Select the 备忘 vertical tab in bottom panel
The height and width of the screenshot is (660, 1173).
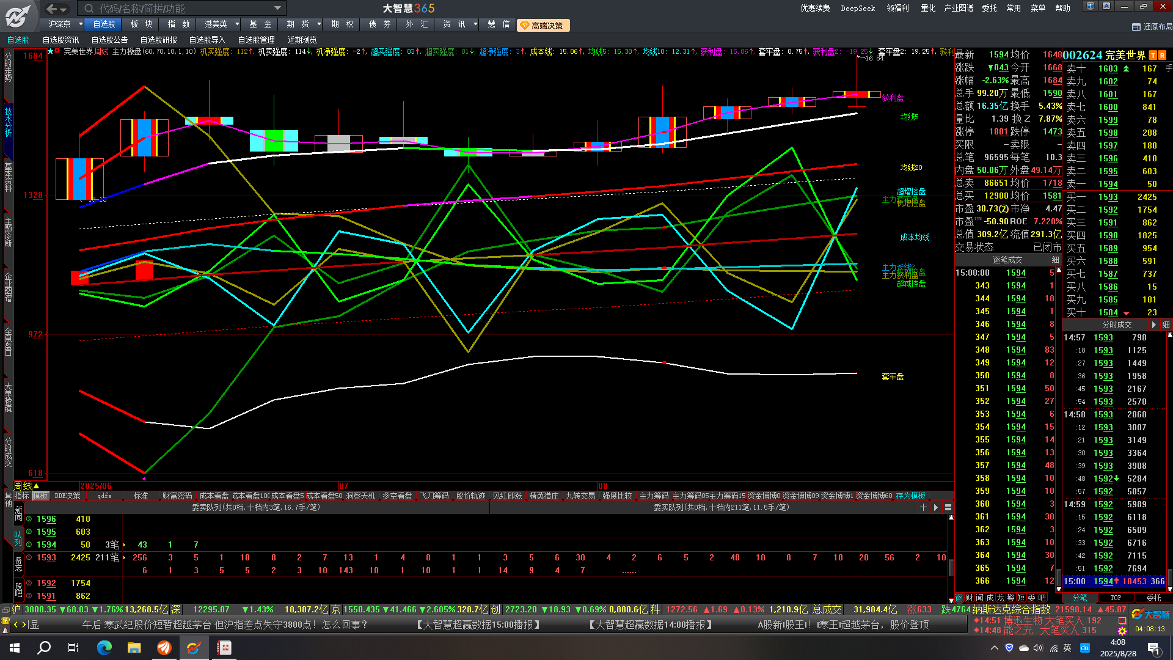pyautogui.click(x=18, y=563)
